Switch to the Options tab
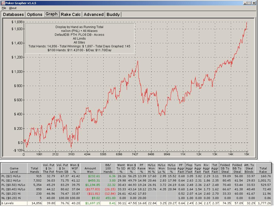Viewport: 274px width, 207px height. coord(35,14)
